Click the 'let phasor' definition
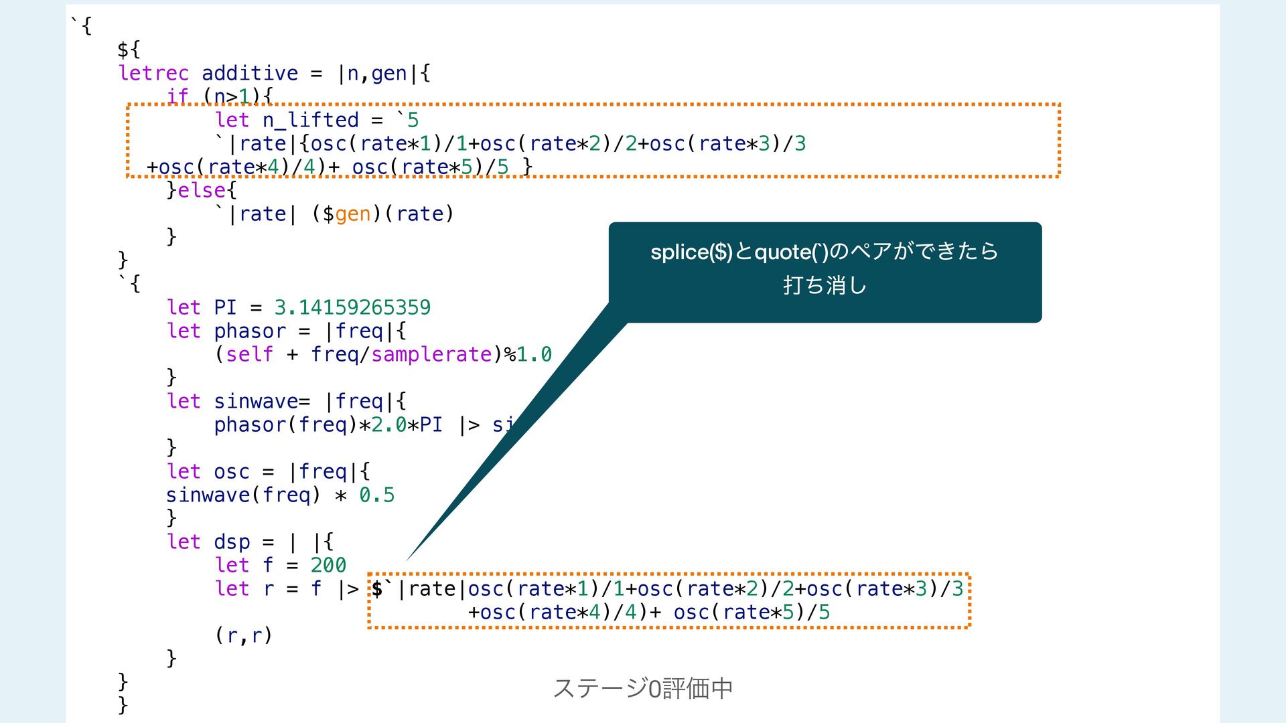 (226, 331)
